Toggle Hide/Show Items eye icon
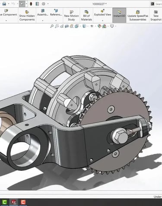Screen dimensions: 162x206 (x=92, y=26)
